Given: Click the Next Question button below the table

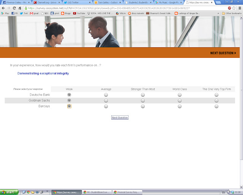Looking at the screenshot, I should point(120,118).
